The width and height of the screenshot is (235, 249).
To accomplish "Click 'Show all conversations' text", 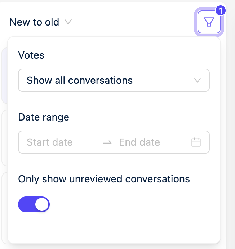I will click(80, 80).
